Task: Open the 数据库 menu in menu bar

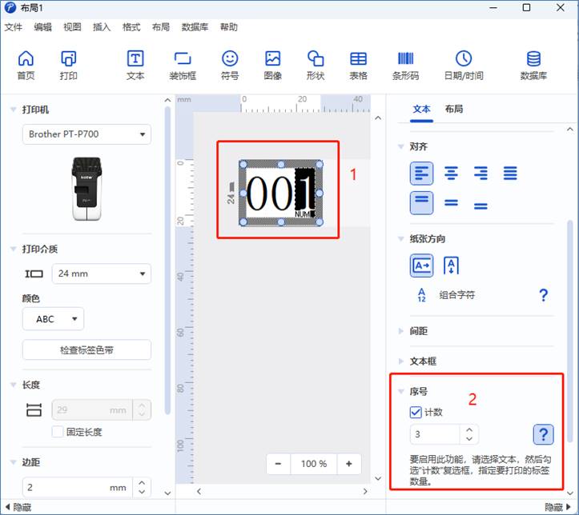Action: coord(195,27)
